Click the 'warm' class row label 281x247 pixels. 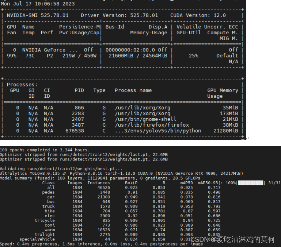click(x=50, y=230)
